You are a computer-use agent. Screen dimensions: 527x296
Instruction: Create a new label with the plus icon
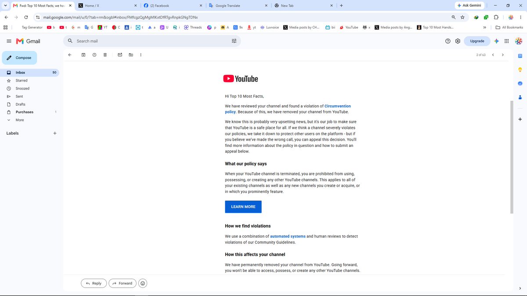(x=55, y=133)
